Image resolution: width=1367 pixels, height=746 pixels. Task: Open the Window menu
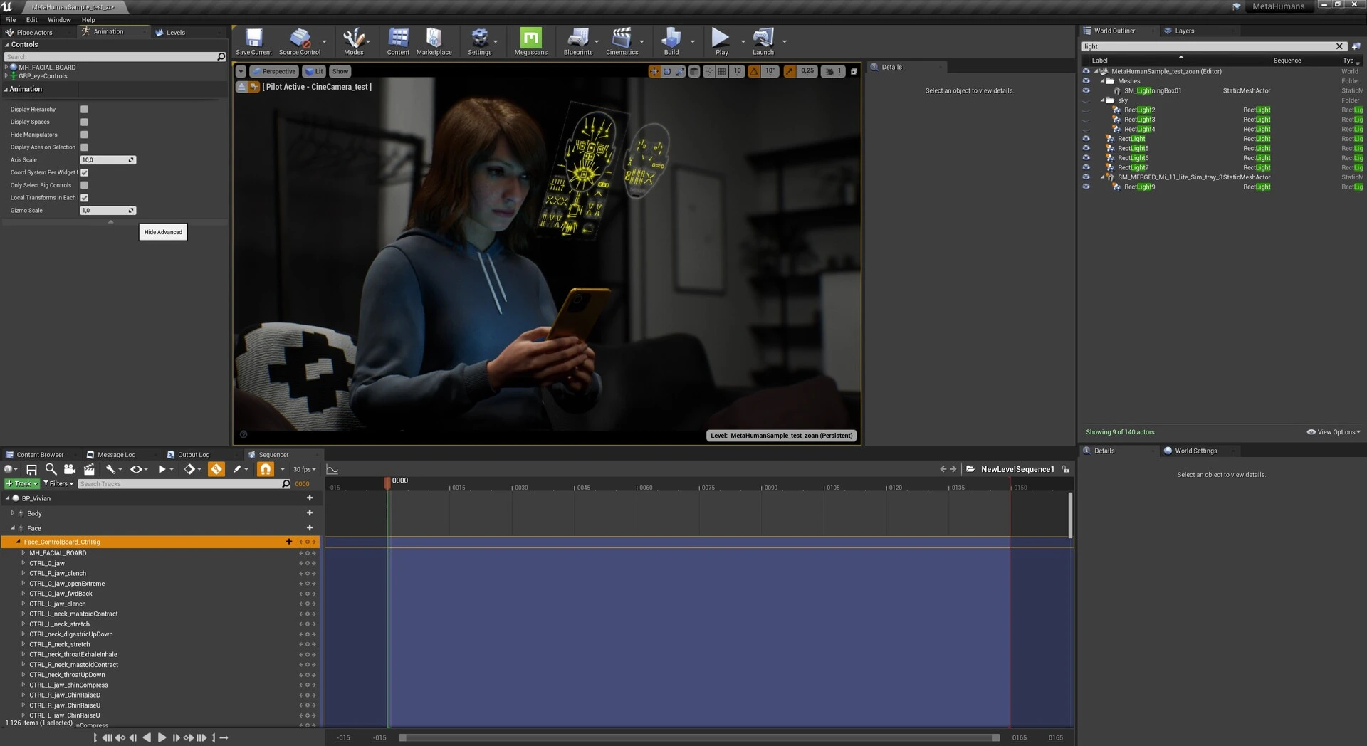pos(59,20)
